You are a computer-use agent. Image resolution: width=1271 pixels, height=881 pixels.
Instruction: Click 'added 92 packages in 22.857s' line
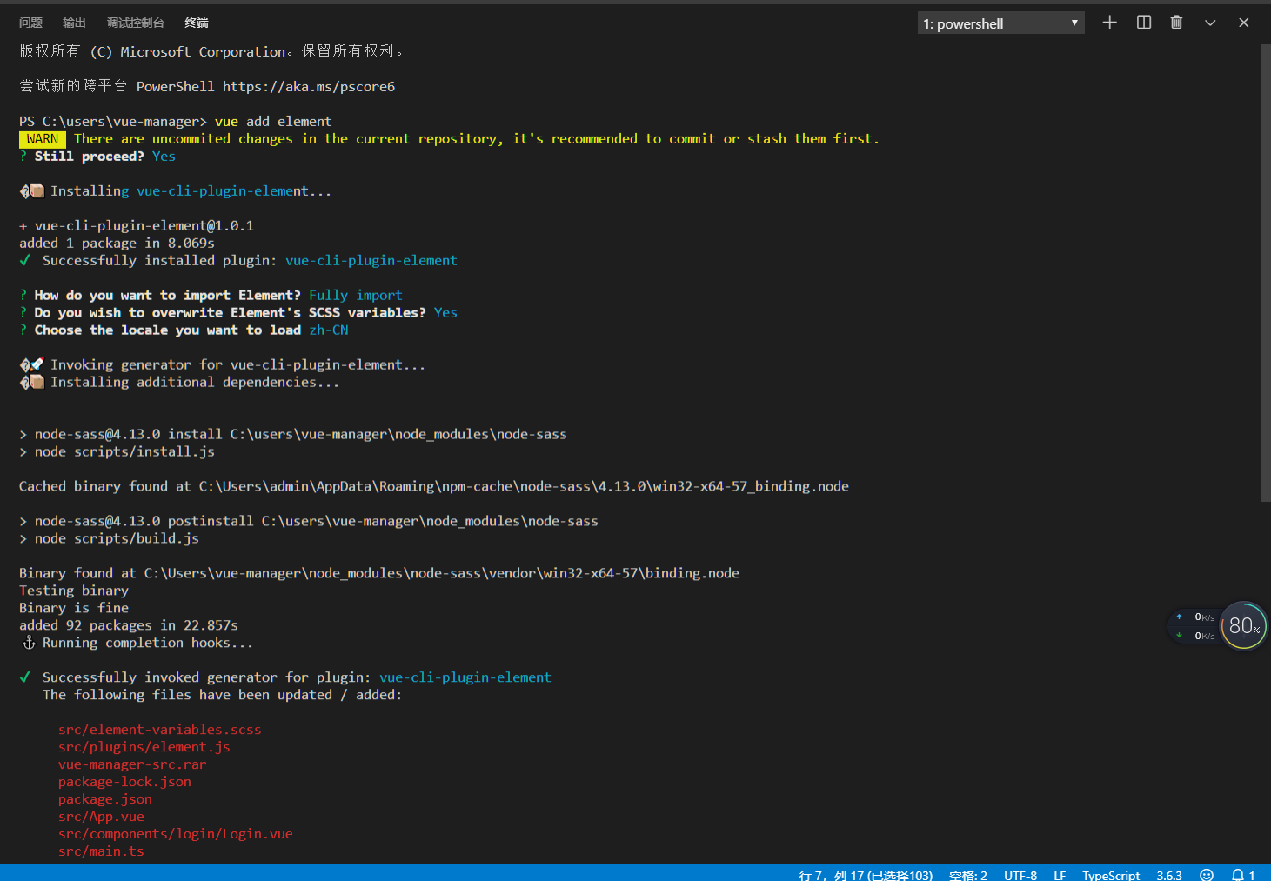(x=129, y=626)
